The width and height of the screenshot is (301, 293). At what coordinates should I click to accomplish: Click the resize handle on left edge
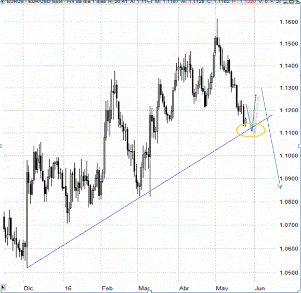tap(1, 146)
